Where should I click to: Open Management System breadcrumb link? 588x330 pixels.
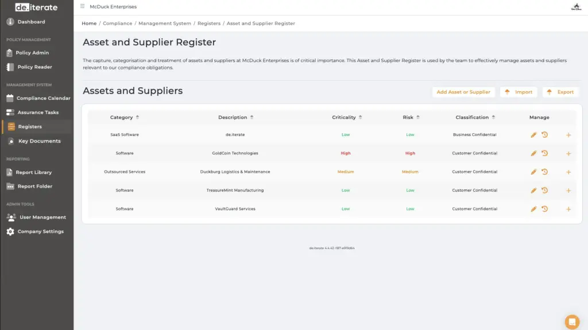[165, 24]
